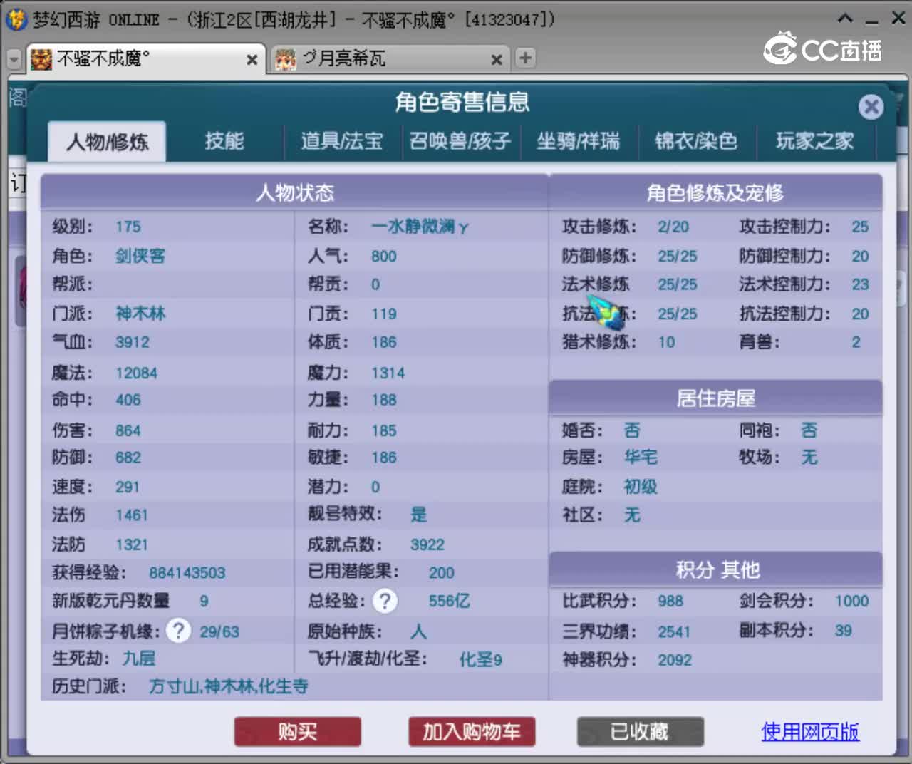
Task: Select the 人物/修炼 tab
Action: (x=107, y=142)
